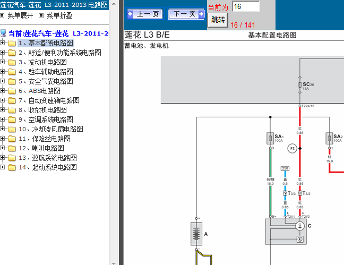Viewport: 344px width, 265px height.
Task: Select 12、喇叭电路图 in the tree
Action: pyautogui.click(x=41, y=148)
